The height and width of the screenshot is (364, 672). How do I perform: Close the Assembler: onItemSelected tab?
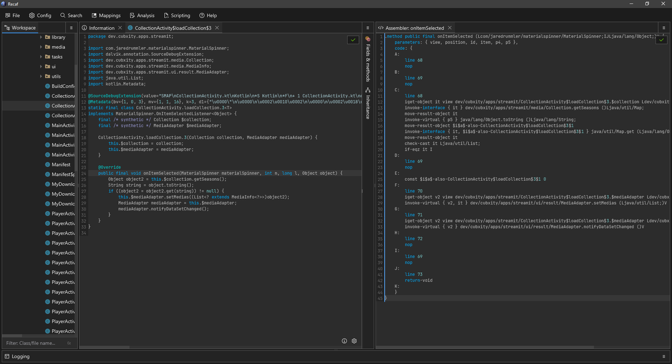click(450, 27)
